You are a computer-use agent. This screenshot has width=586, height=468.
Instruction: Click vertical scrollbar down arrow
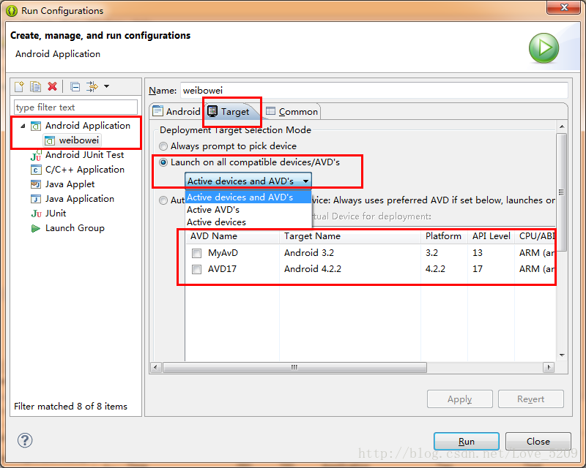(x=562, y=355)
